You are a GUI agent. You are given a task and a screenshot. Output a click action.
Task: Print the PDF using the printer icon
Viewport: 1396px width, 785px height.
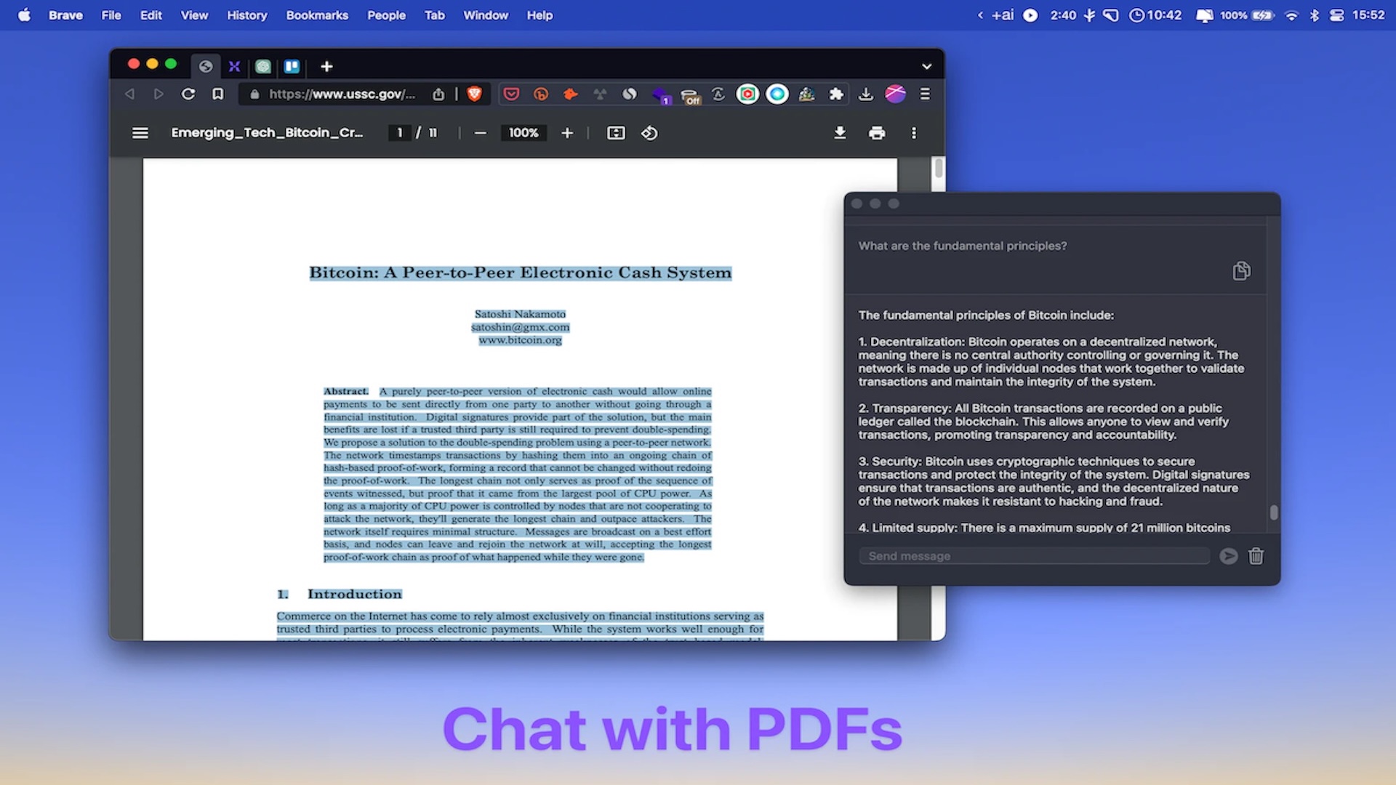pyautogui.click(x=877, y=133)
